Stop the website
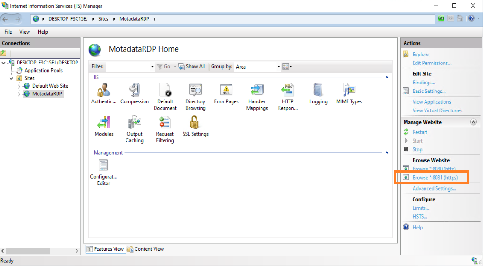This screenshot has height=266, width=483. click(x=417, y=149)
